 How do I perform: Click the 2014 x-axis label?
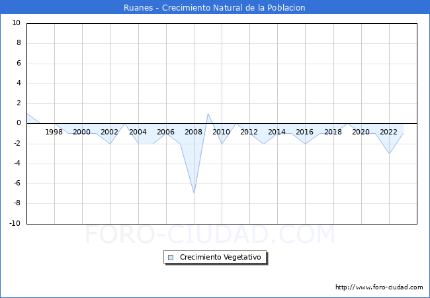pos(277,132)
